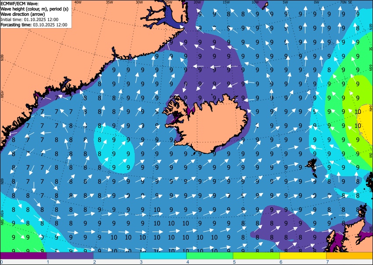Click the '0W' longitude label at top
Screen dimensions: 373x265
(316, 2)
